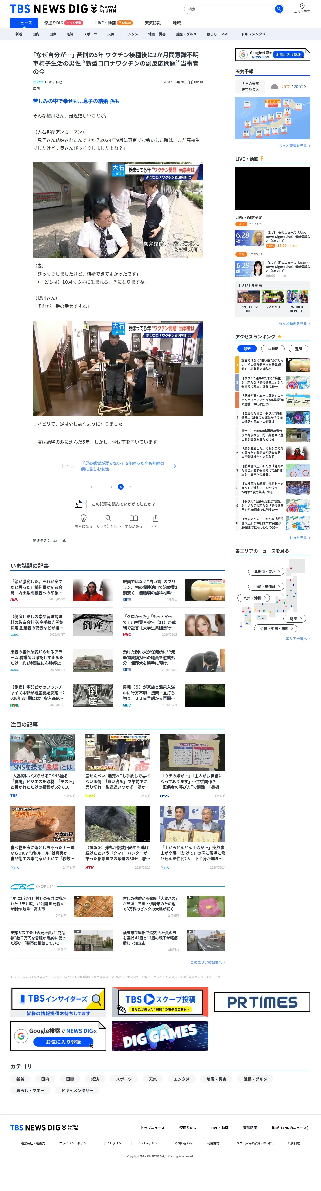The width and height of the screenshot is (321, 1191).
Task: Open the 6.29 朝のニュース live schedule item
Action: pos(273,269)
